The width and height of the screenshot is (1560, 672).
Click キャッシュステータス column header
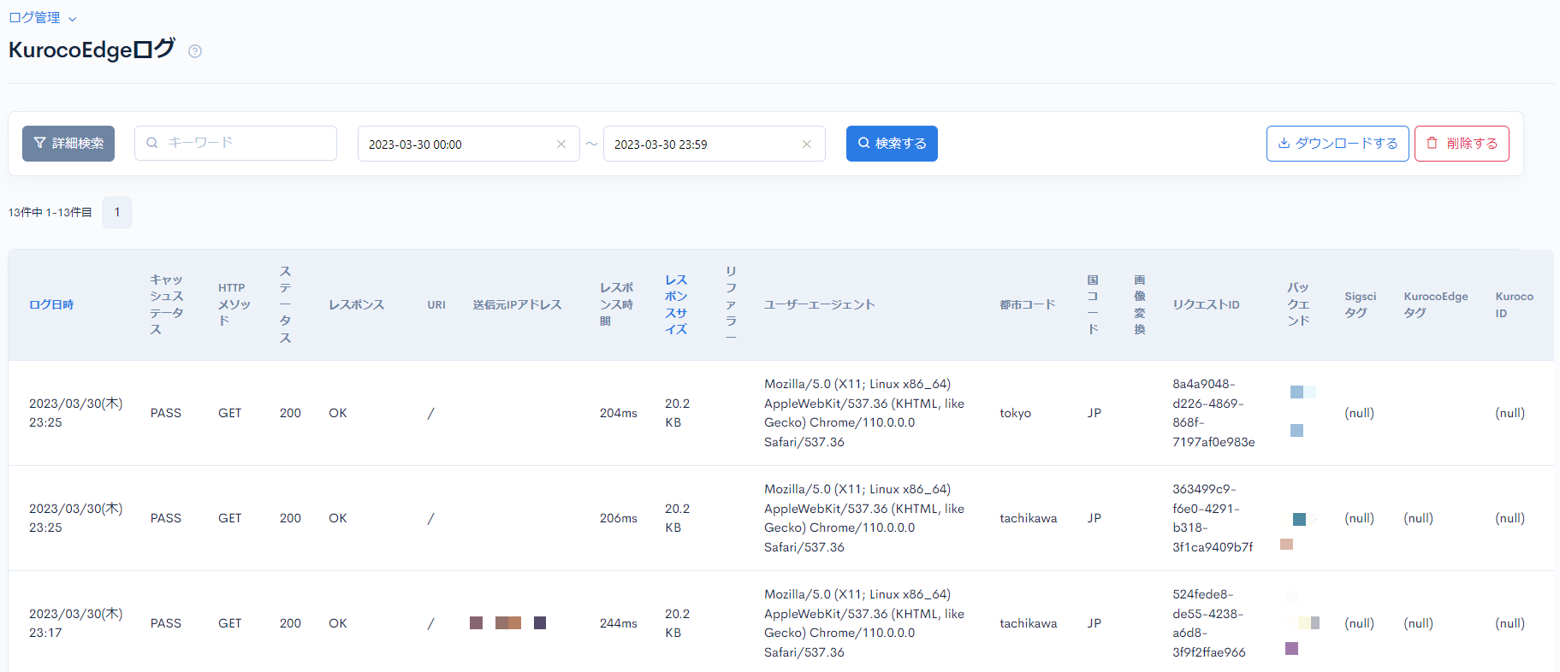coord(167,304)
